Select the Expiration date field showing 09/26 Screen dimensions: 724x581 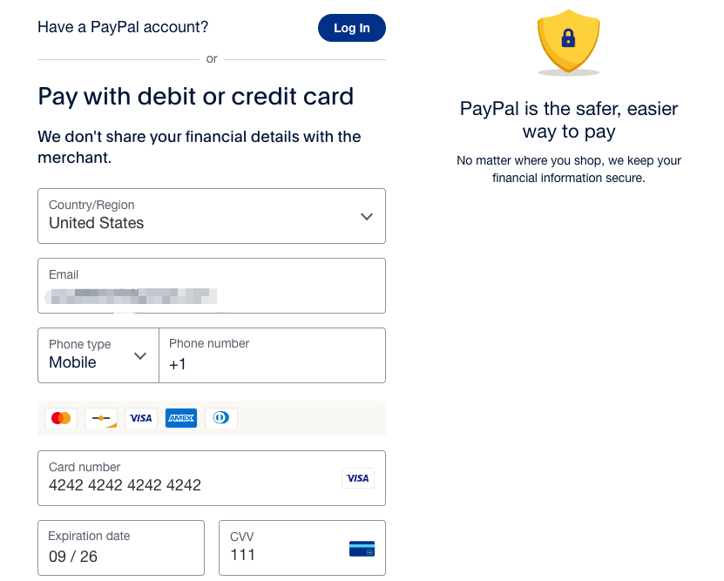click(x=120, y=548)
